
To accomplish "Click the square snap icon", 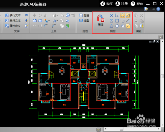I will [117, 21].
